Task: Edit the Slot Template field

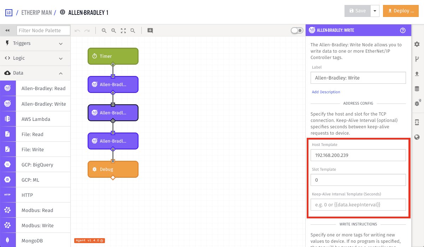Action: pyautogui.click(x=358, y=180)
